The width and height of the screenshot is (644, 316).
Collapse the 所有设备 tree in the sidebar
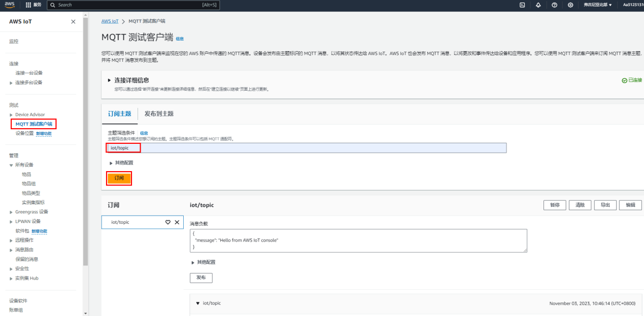point(11,165)
